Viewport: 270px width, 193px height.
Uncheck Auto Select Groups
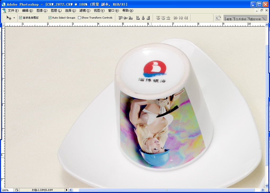50,17
